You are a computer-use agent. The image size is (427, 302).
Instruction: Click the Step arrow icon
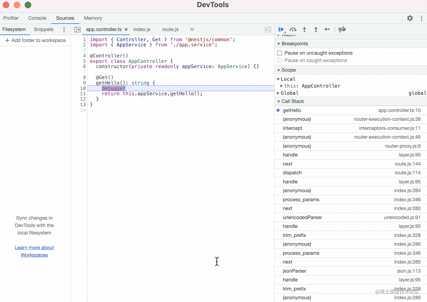point(327,29)
